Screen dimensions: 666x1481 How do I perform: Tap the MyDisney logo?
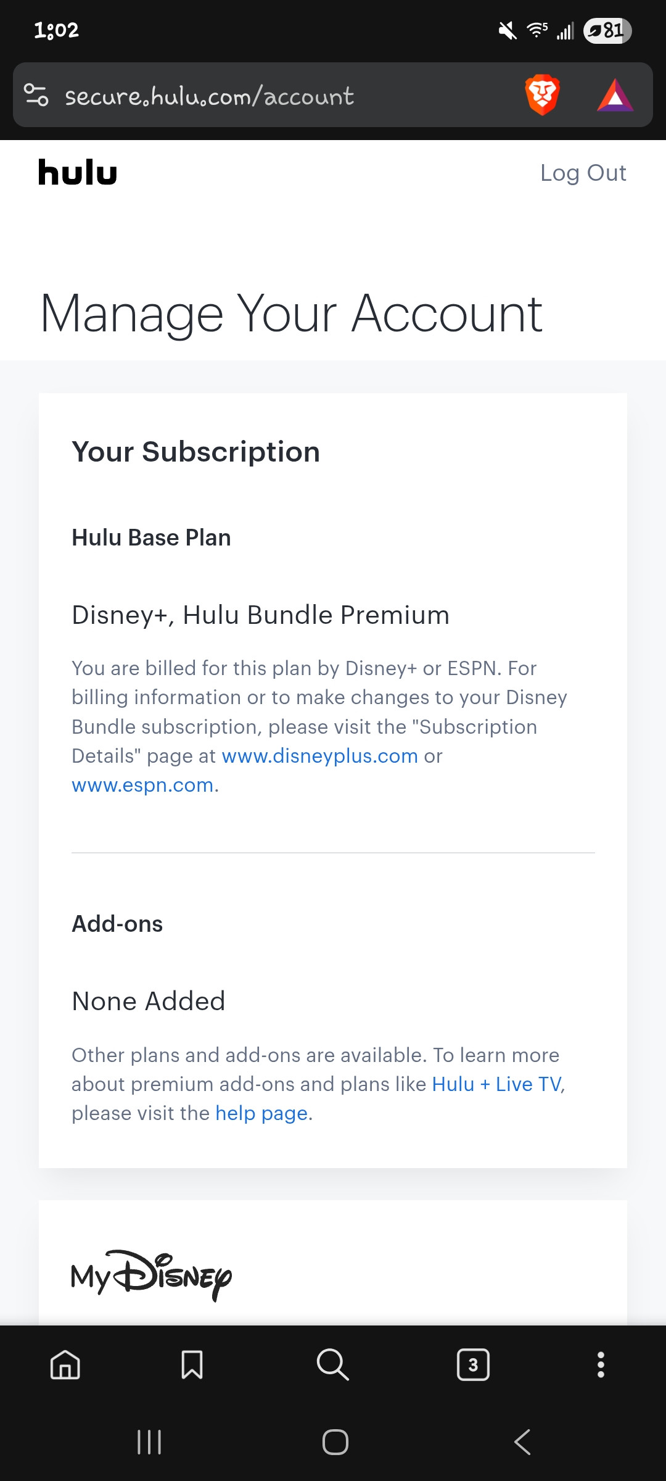151,1275
